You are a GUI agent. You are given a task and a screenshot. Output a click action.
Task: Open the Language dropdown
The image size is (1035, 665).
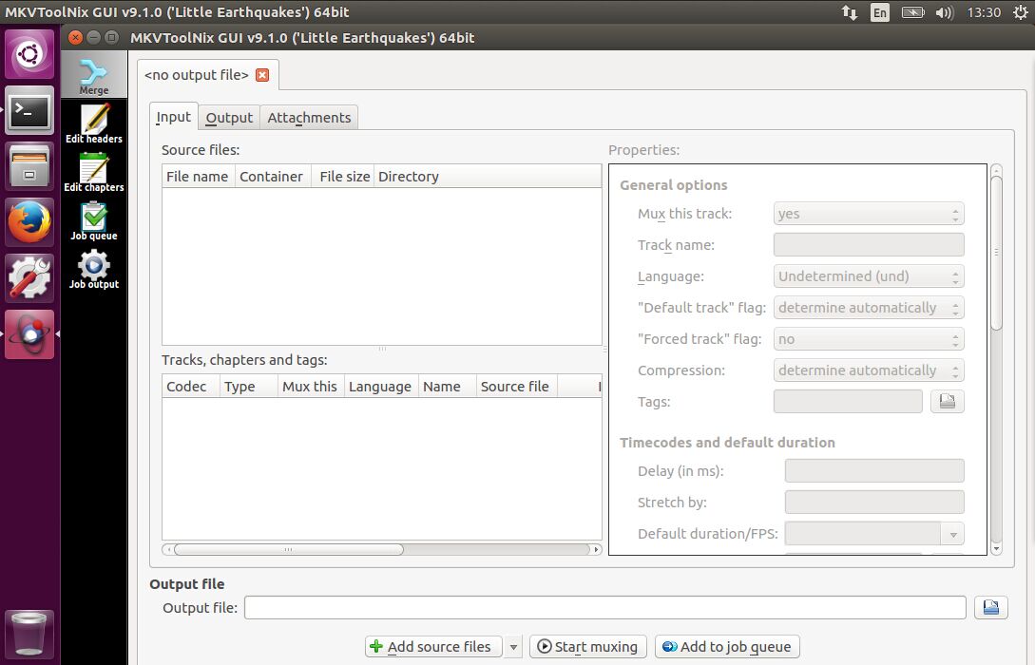tap(869, 276)
